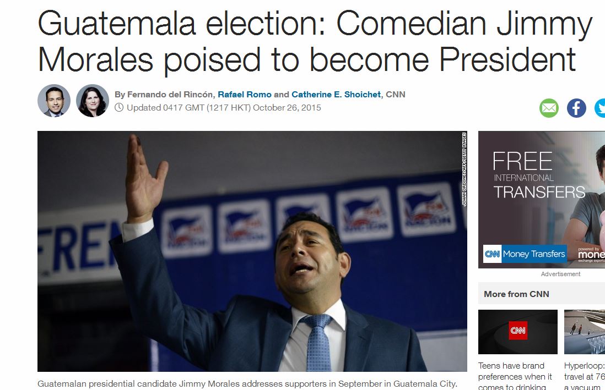
Task: Click the Updated October 26, 2015 timestamp
Action: [224, 108]
